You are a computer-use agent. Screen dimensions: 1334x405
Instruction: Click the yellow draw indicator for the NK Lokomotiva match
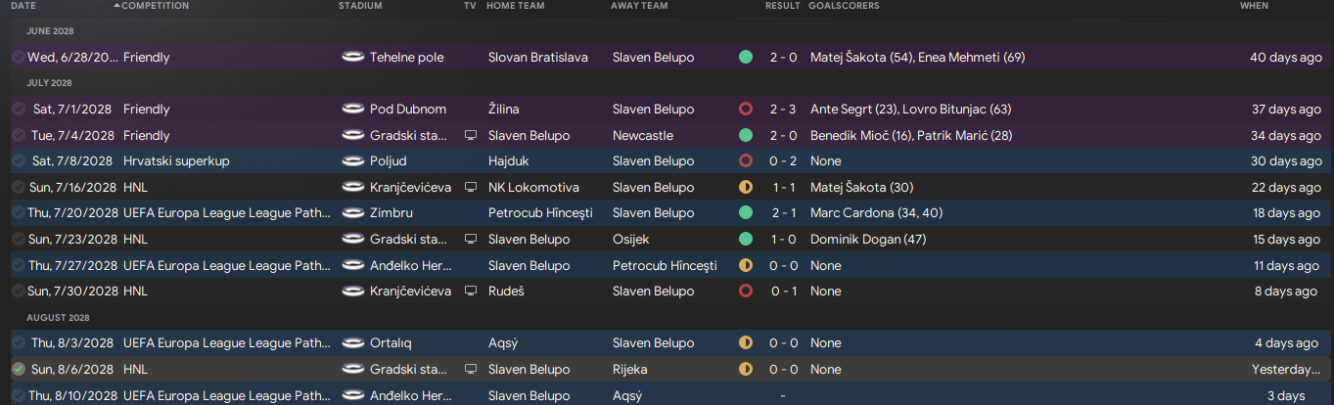point(746,187)
